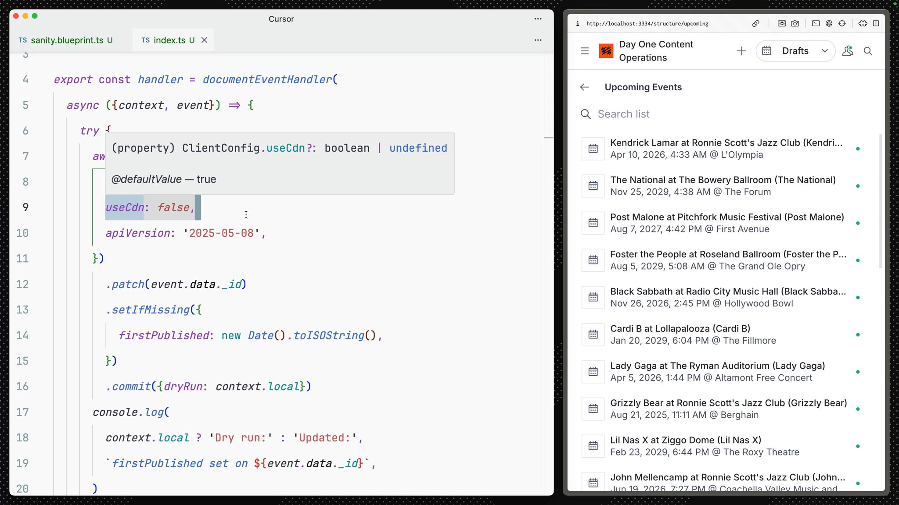Click useCdn property on line 9
899x505 pixels.
(125, 207)
